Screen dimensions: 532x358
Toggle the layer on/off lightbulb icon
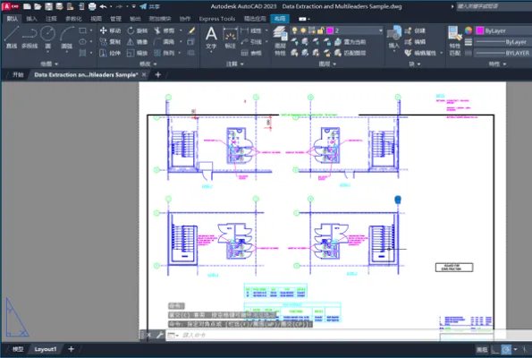click(x=294, y=30)
